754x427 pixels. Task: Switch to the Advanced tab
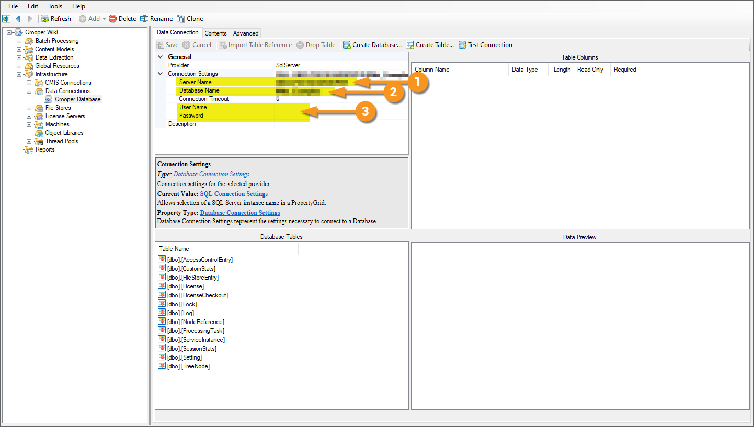coord(246,33)
